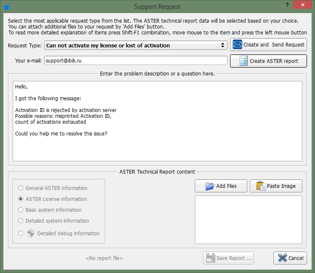Click the envelope icon on Create and Send Request
Viewport: 315px width, 273px height.
(x=237, y=44)
